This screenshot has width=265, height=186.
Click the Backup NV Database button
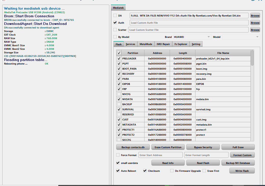tap(238, 163)
